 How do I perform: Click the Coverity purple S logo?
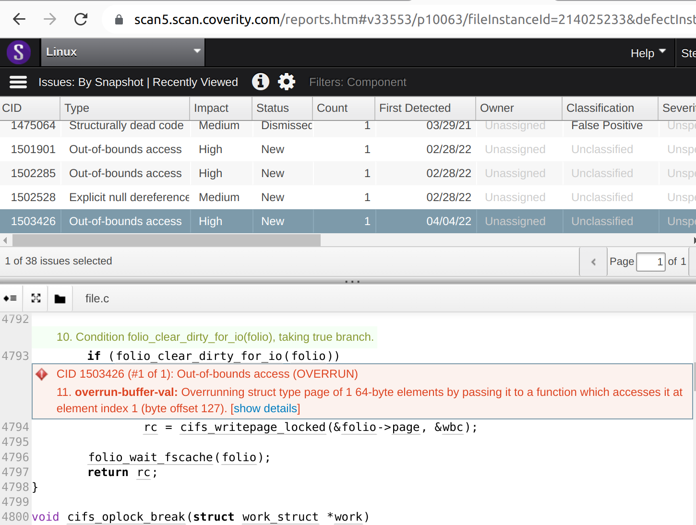19,52
